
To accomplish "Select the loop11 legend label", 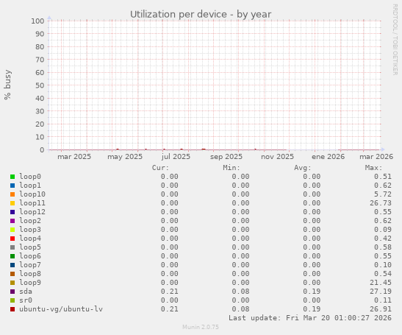I will [32, 203].
